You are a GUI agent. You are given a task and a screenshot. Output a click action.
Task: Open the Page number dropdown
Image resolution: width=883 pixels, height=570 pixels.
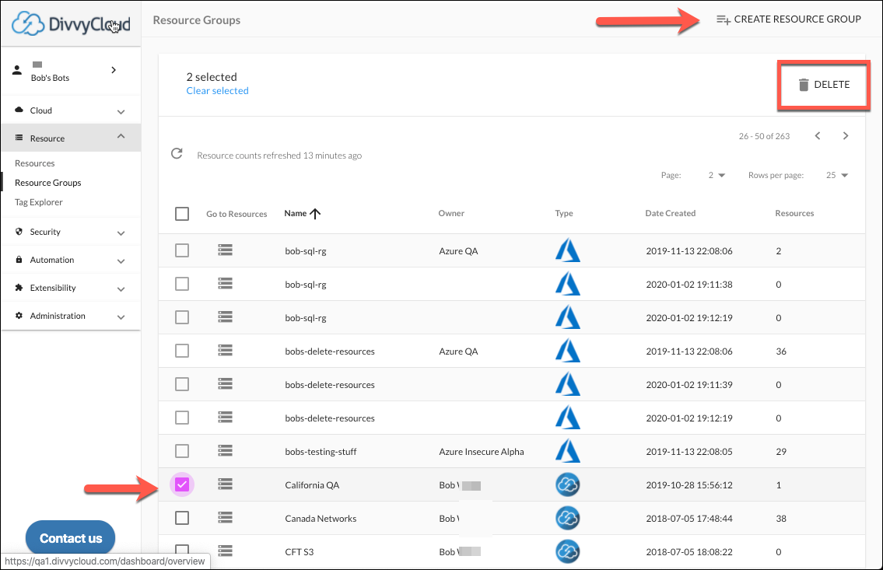[x=717, y=175]
